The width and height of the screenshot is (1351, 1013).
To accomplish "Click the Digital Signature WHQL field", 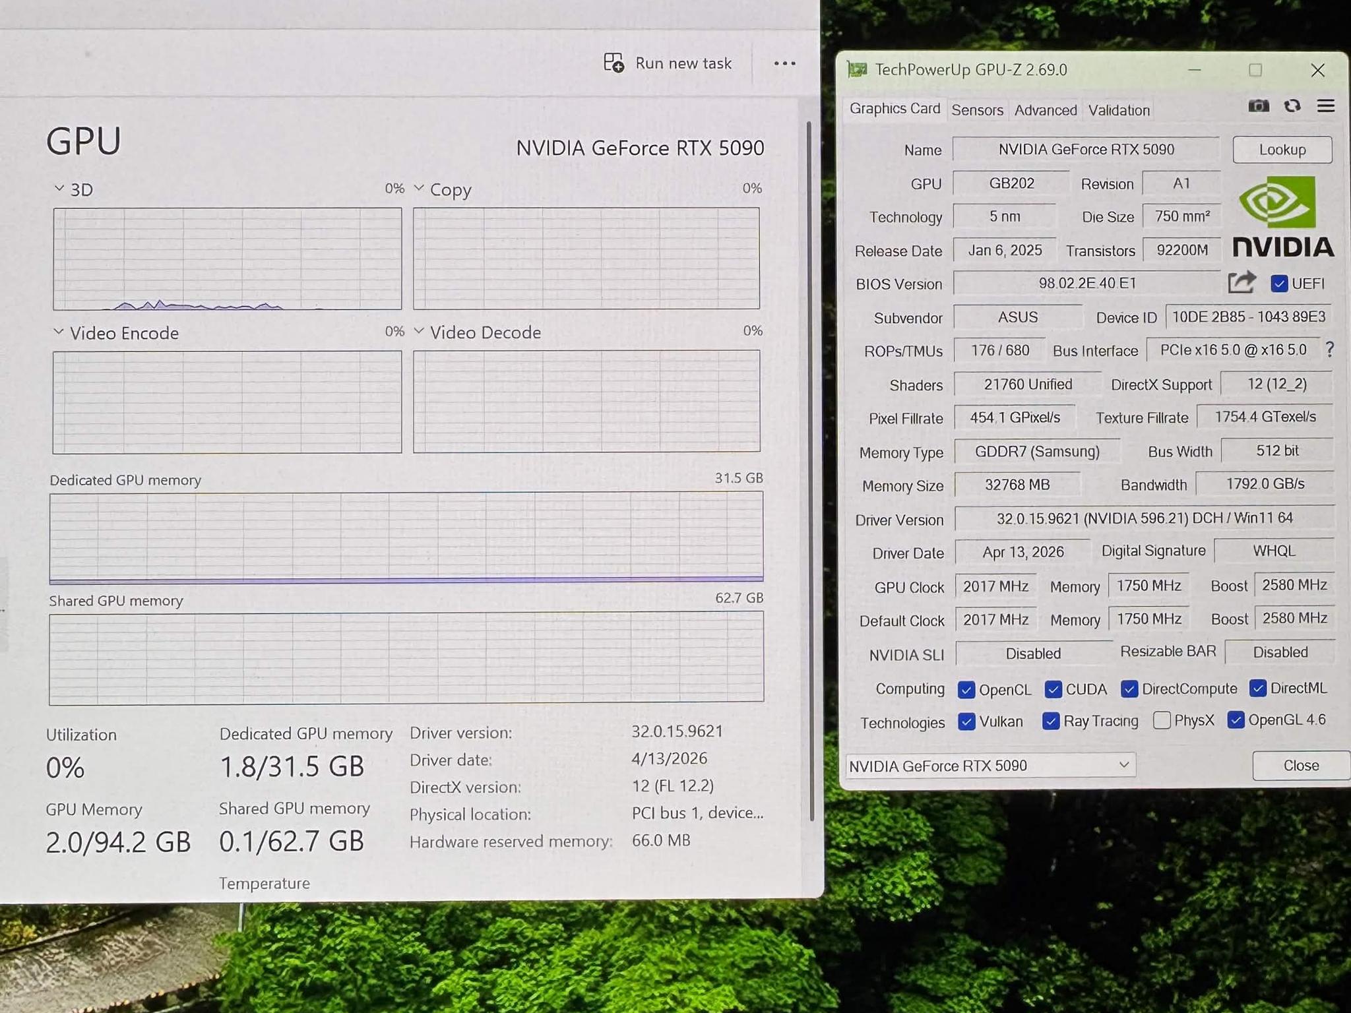I will [1274, 551].
